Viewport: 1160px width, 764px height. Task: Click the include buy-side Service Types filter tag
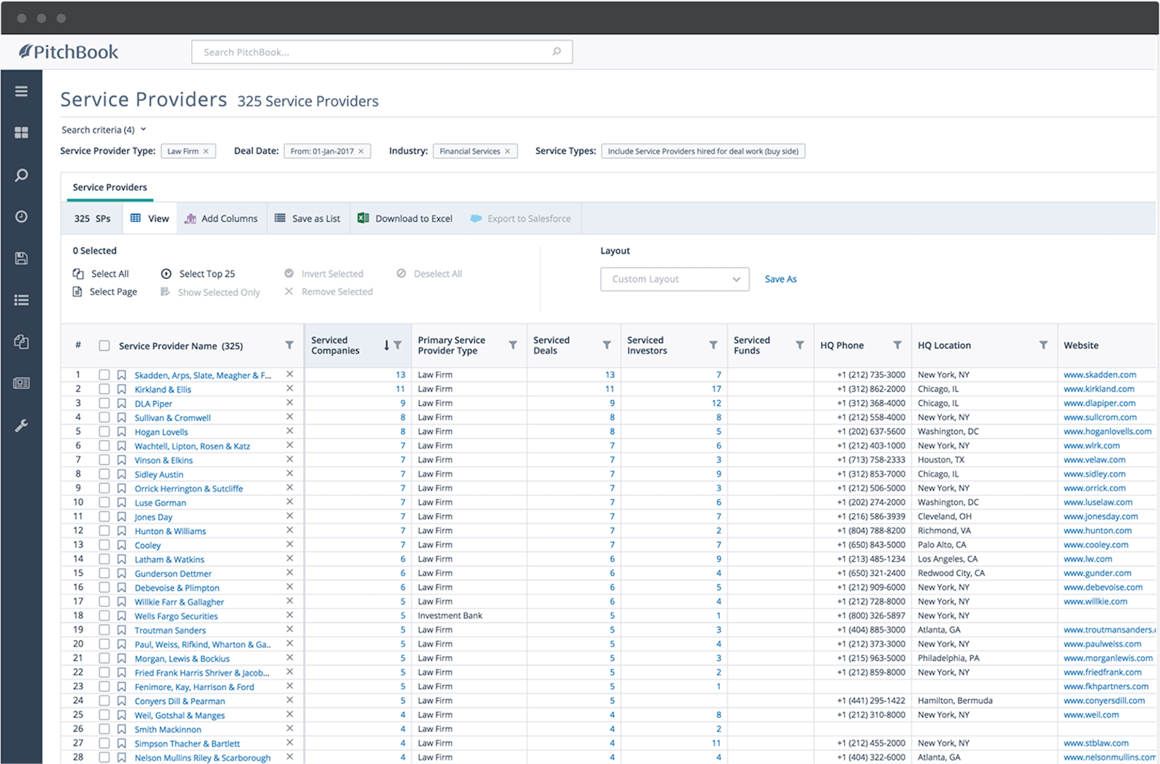click(703, 151)
